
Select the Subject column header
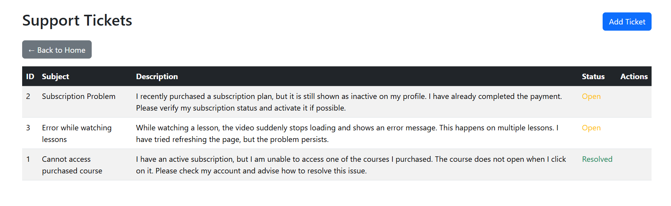tap(55, 76)
